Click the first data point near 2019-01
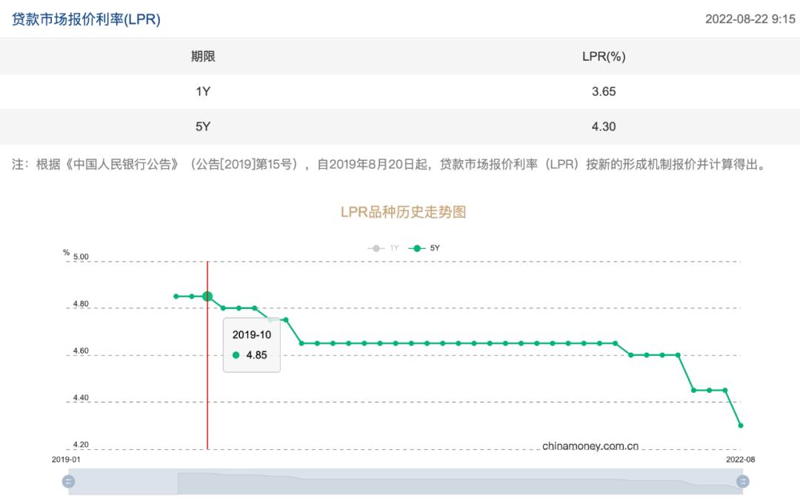Image resolution: width=800 pixels, height=501 pixels. point(176,295)
